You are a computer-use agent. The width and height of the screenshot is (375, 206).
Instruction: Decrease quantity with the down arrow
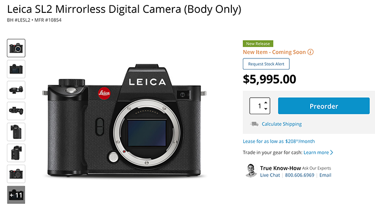click(x=266, y=109)
